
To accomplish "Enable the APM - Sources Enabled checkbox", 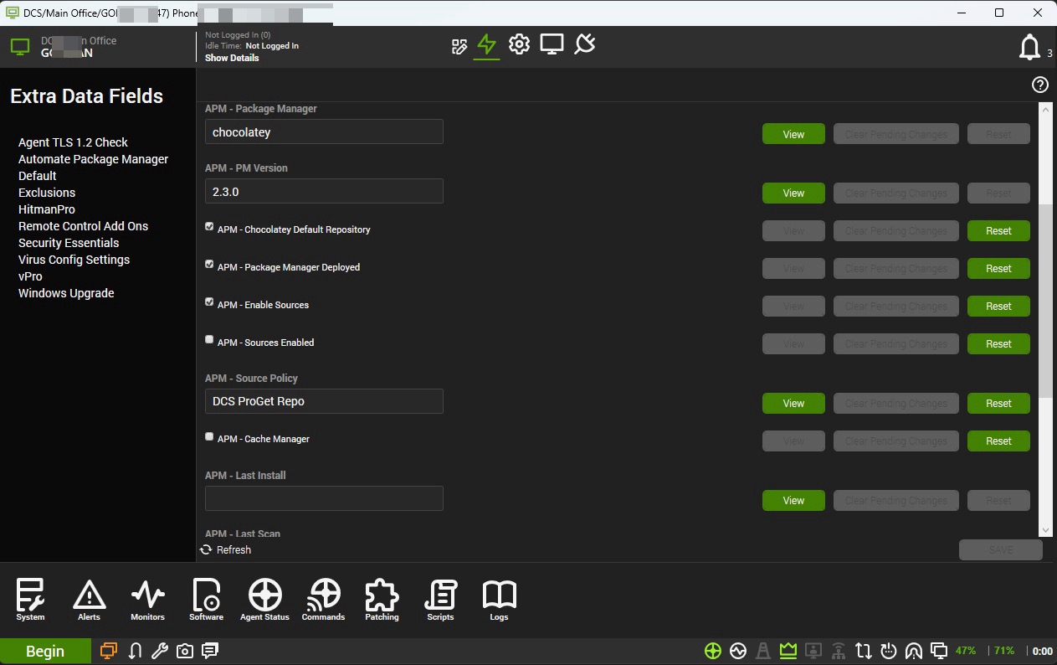I will (209, 340).
